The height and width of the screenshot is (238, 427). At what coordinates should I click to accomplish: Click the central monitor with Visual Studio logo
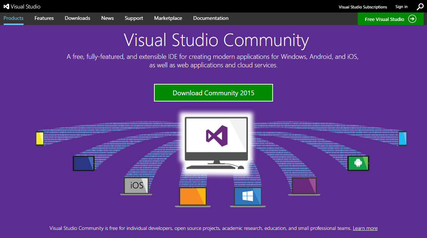[217, 143]
